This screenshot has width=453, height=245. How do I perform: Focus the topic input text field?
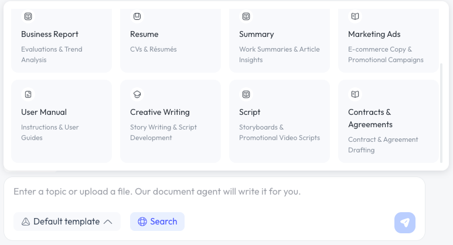[214, 192]
